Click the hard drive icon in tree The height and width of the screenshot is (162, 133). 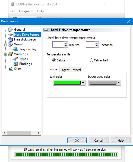[x=11, y=35]
